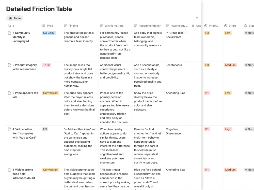This screenshot has height=190, width=254.
Task: Open the Why it matters column header
Action: [x=112, y=26]
